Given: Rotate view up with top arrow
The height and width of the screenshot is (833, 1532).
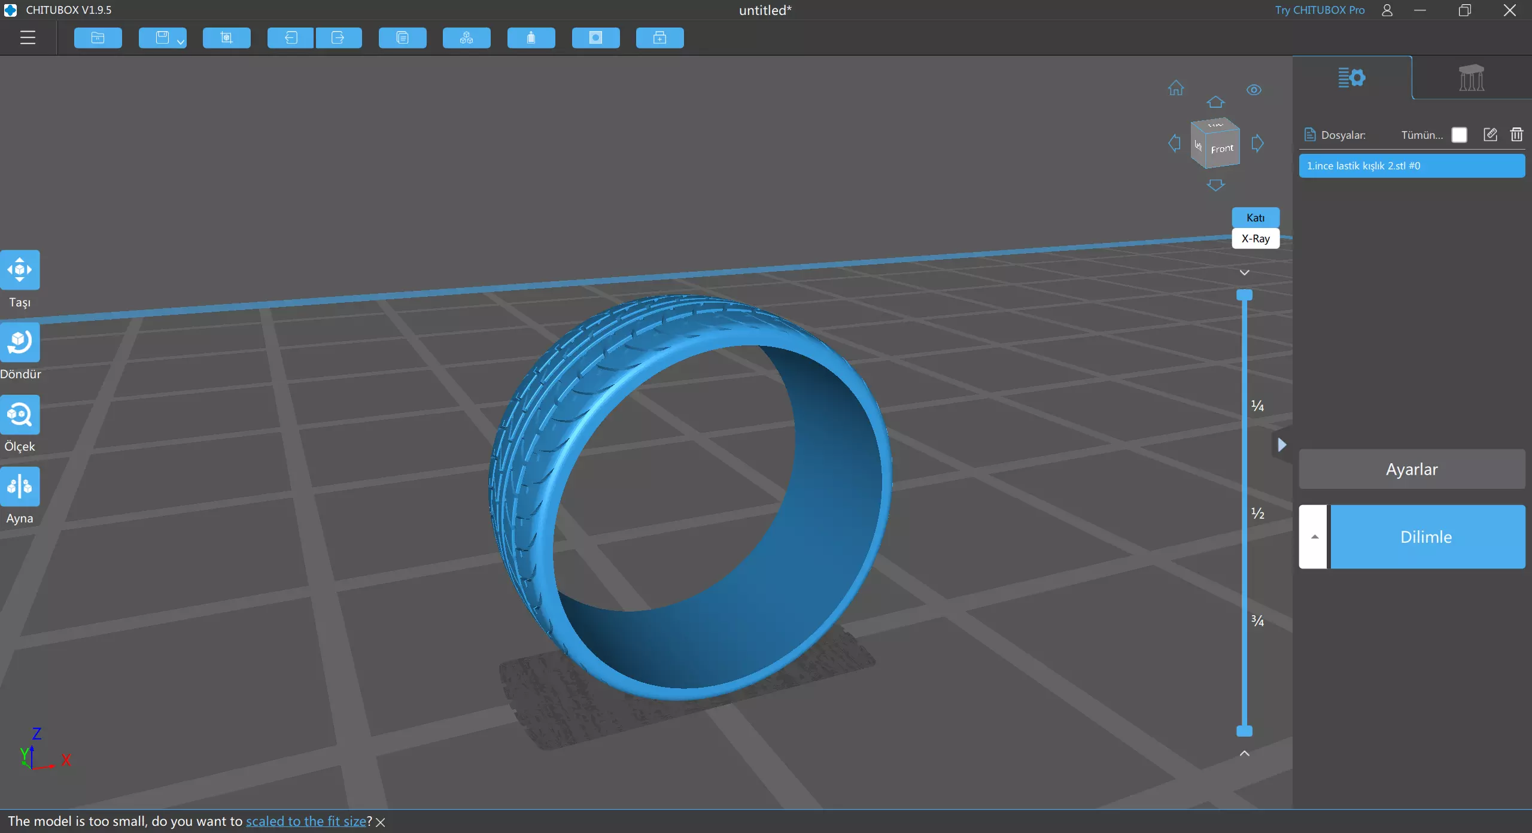Looking at the screenshot, I should (1215, 102).
